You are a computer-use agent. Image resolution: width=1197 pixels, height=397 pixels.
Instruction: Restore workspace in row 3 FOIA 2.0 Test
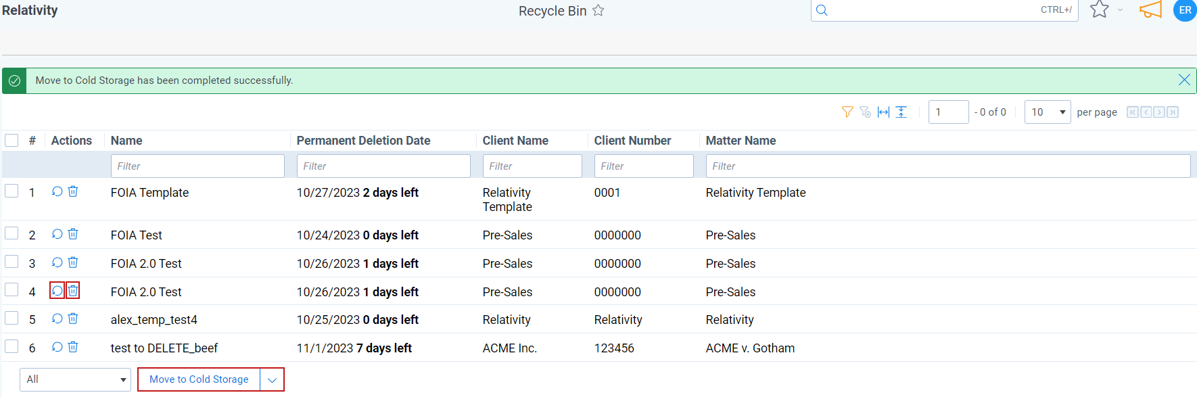[57, 262]
